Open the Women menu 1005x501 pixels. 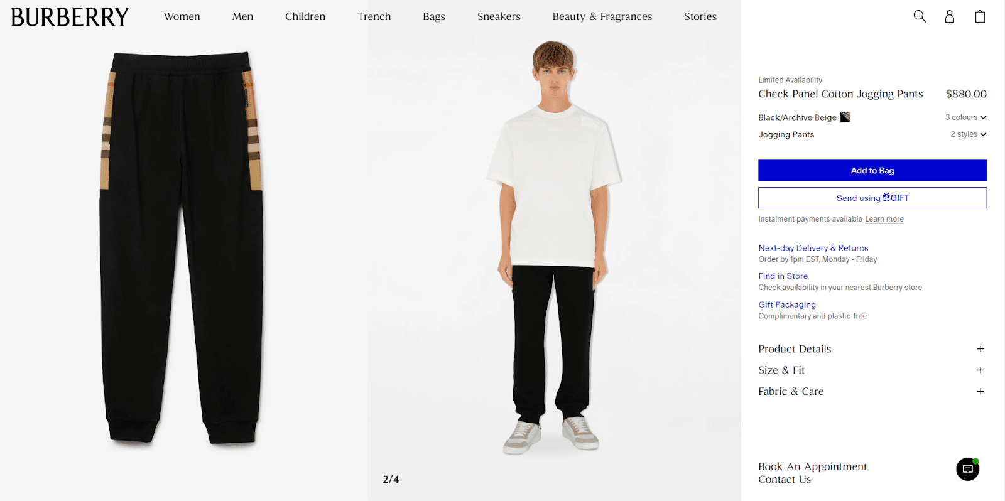[182, 16]
